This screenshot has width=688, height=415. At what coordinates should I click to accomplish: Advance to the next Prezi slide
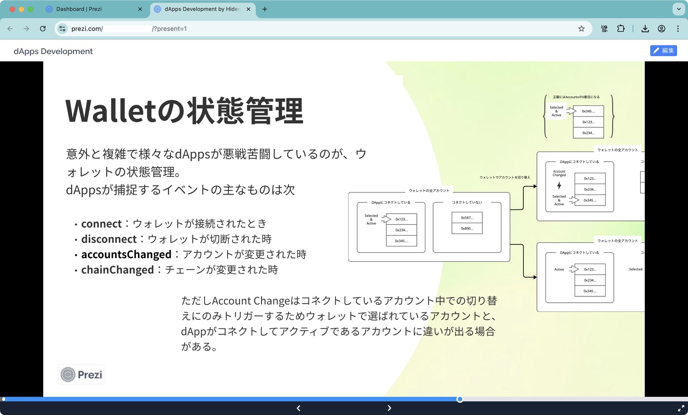(x=390, y=408)
